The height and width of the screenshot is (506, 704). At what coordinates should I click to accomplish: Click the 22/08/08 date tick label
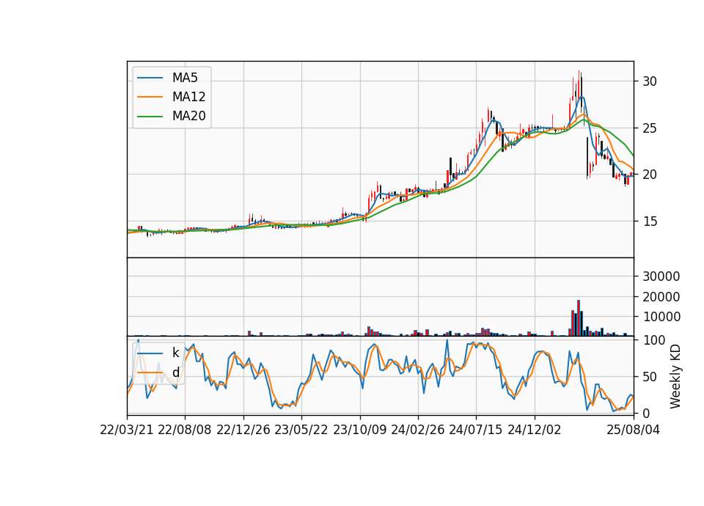185,430
